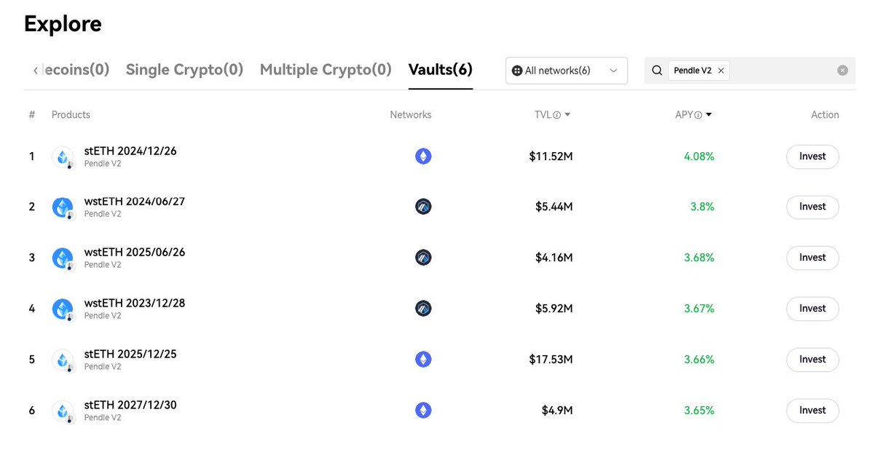Click the $17.53M TVL value
Viewport: 874px width, 455px height.
[551, 360]
